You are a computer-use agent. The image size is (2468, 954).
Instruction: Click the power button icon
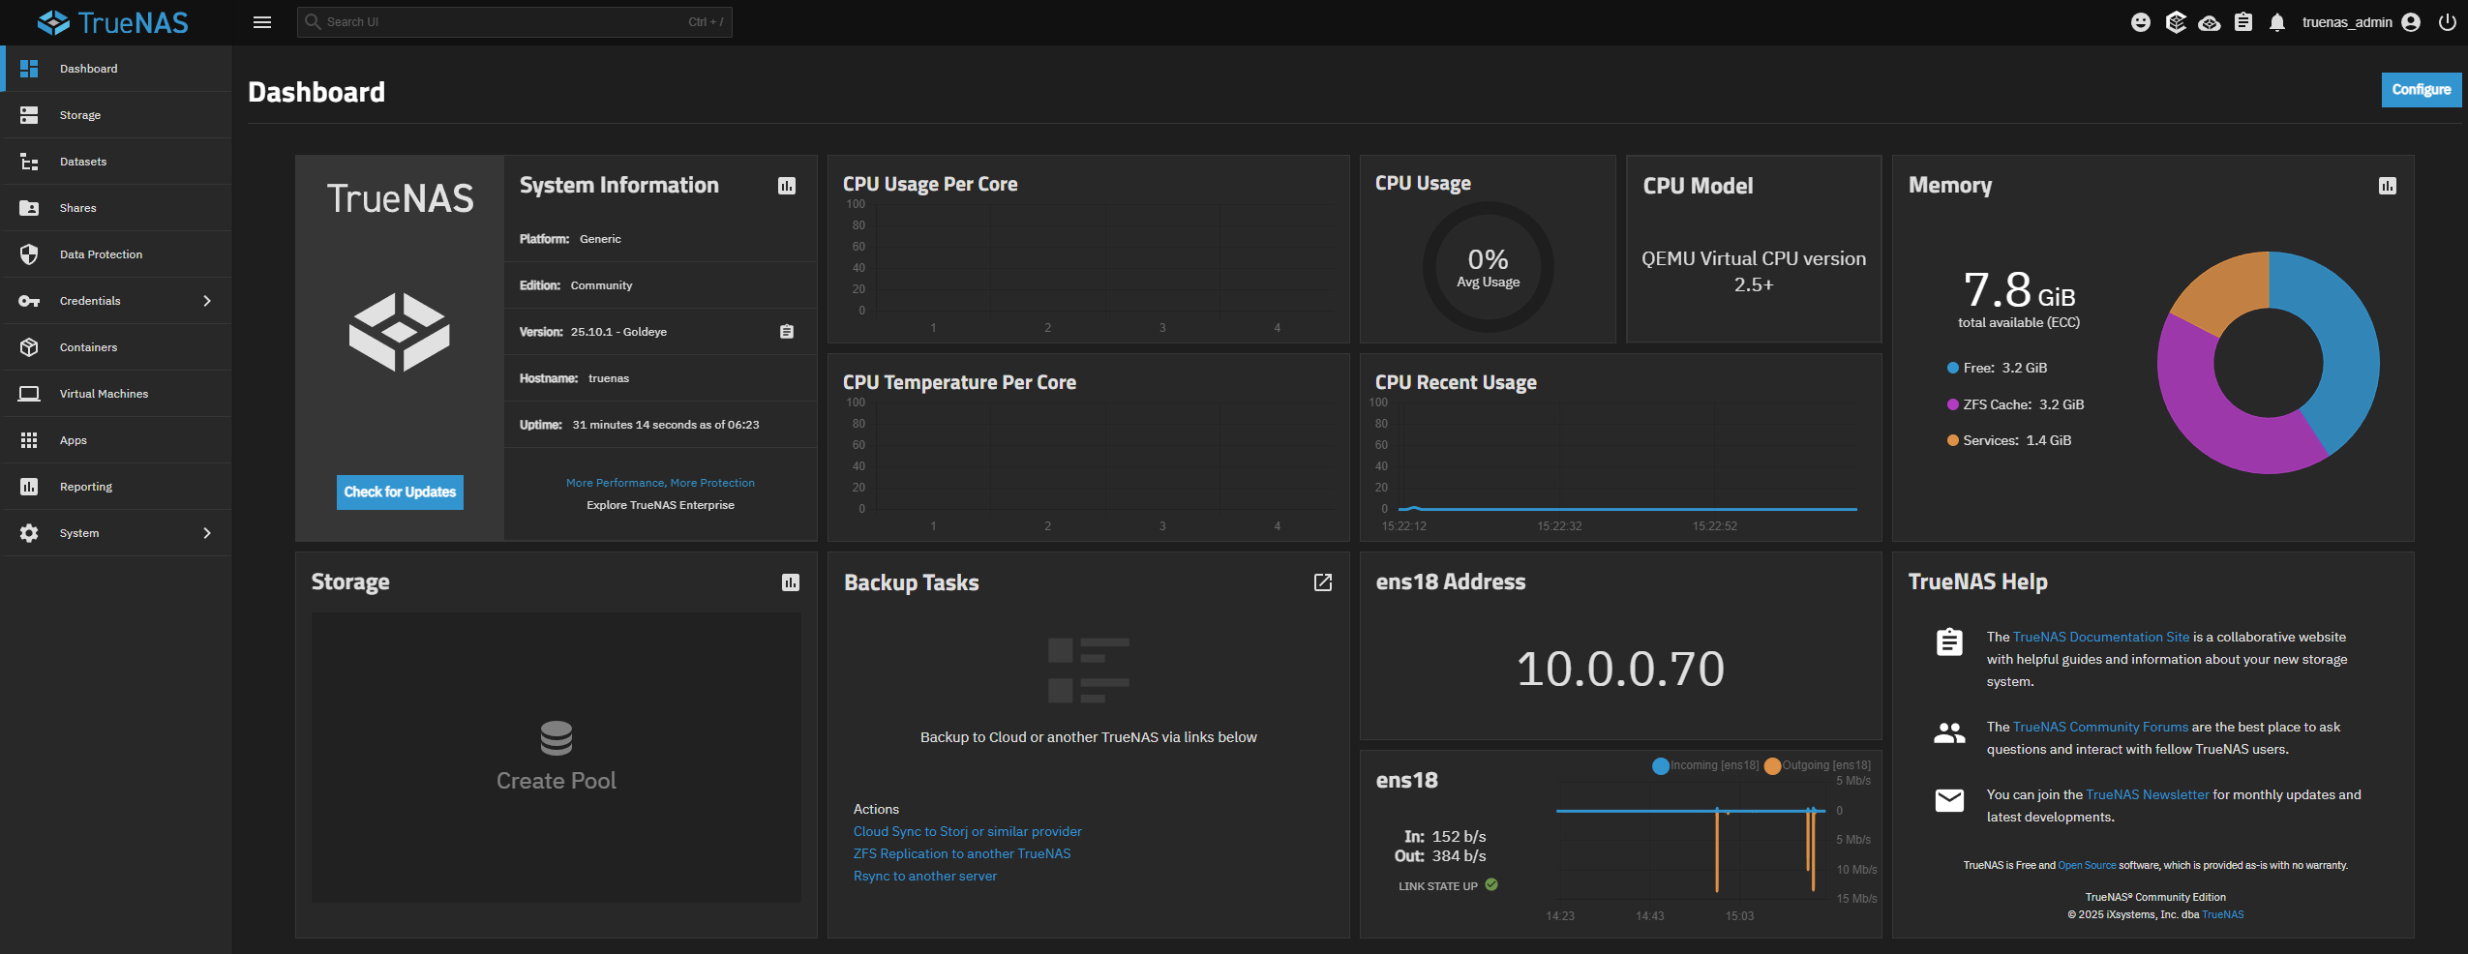click(x=2447, y=22)
